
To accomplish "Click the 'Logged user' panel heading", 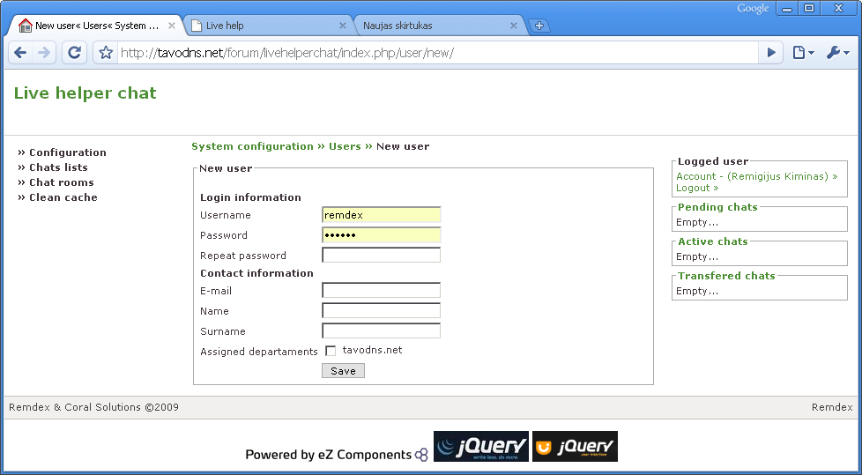I will pos(713,161).
